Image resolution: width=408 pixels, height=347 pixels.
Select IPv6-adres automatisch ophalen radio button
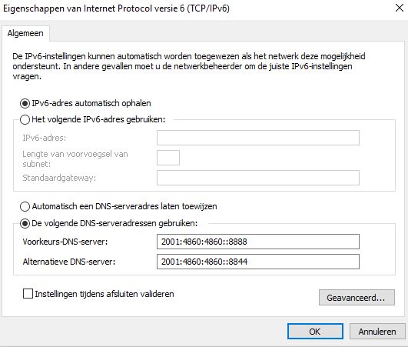25,103
